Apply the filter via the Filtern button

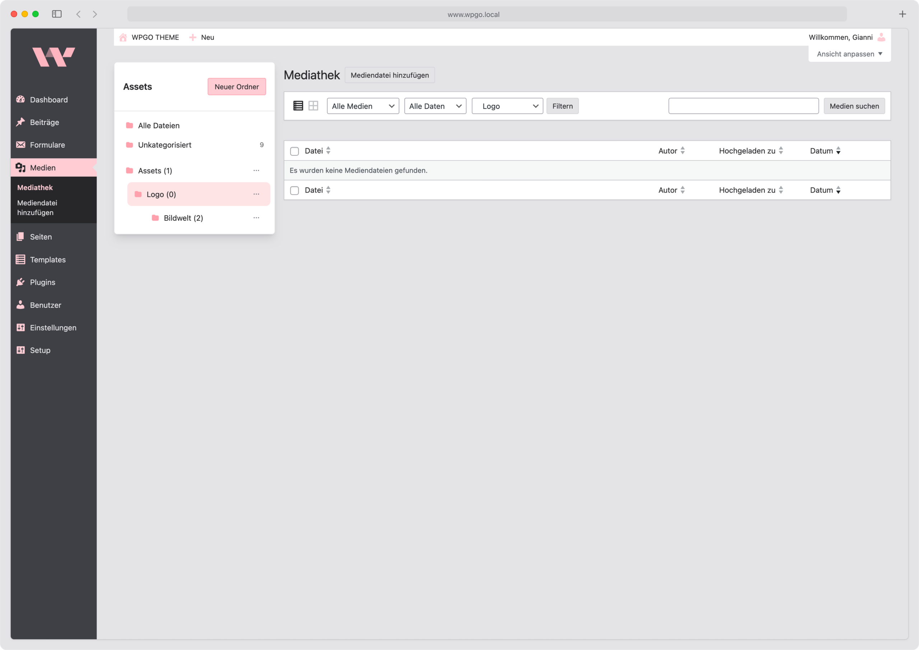[563, 106]
